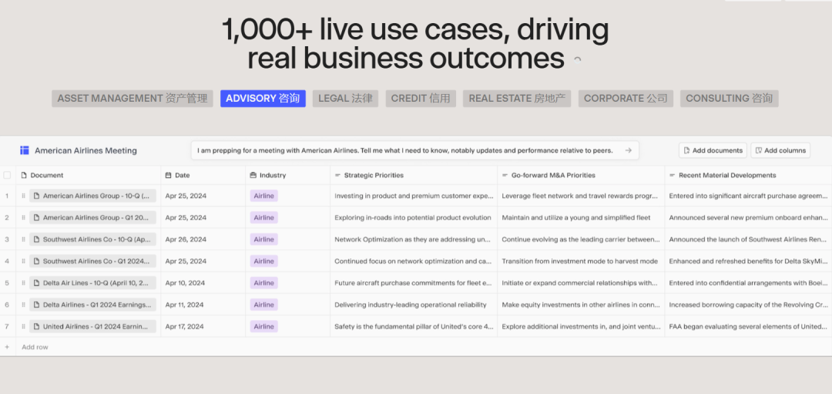Click 'Exploring in-roads into potential product evolution' cell
This screenshot has height=394, width=832.
pyautogui.click(x=414, y=217)
